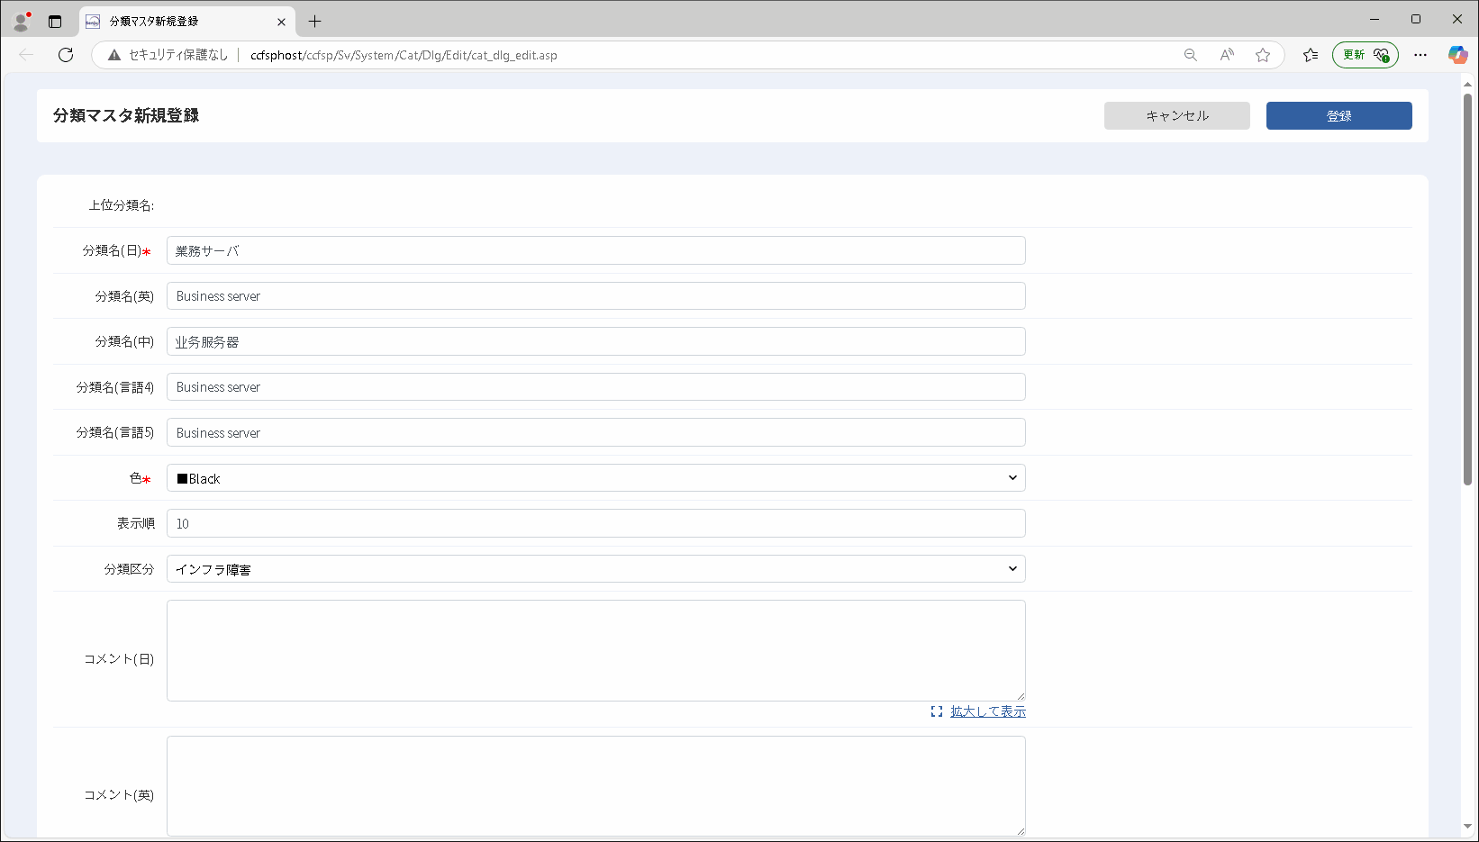Open the zoom magnifier in address bar
The height and width of the screenshot is (842, 1479).
coord(1190,55)
